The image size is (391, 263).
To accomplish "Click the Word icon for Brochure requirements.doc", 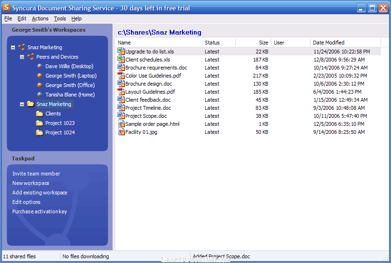I will 121,67.
